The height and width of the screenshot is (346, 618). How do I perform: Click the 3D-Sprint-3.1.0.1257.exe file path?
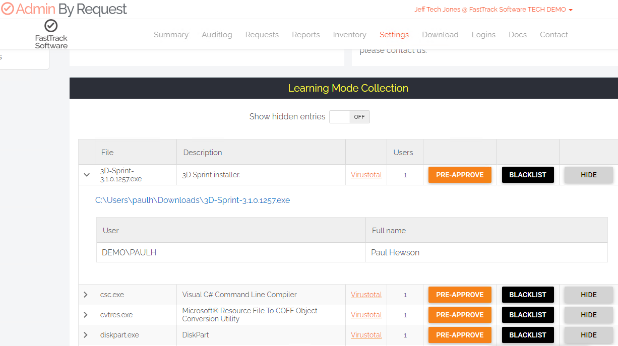193,200
